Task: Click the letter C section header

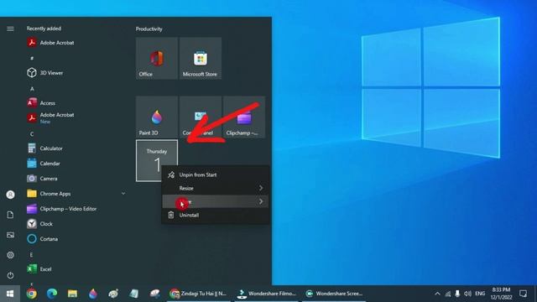Action: coord(32,134)
